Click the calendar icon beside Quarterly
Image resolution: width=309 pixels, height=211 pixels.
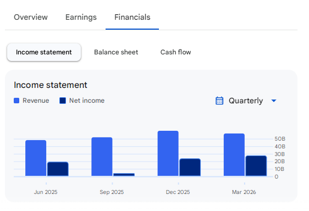tap(219, 101)
